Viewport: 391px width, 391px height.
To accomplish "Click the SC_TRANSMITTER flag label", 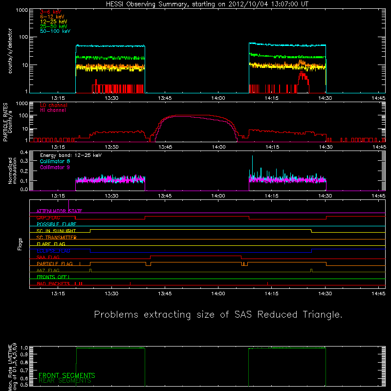I will coord(57,238).
